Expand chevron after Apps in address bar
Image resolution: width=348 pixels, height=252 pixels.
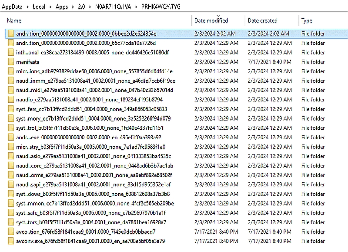click(73, 7)
